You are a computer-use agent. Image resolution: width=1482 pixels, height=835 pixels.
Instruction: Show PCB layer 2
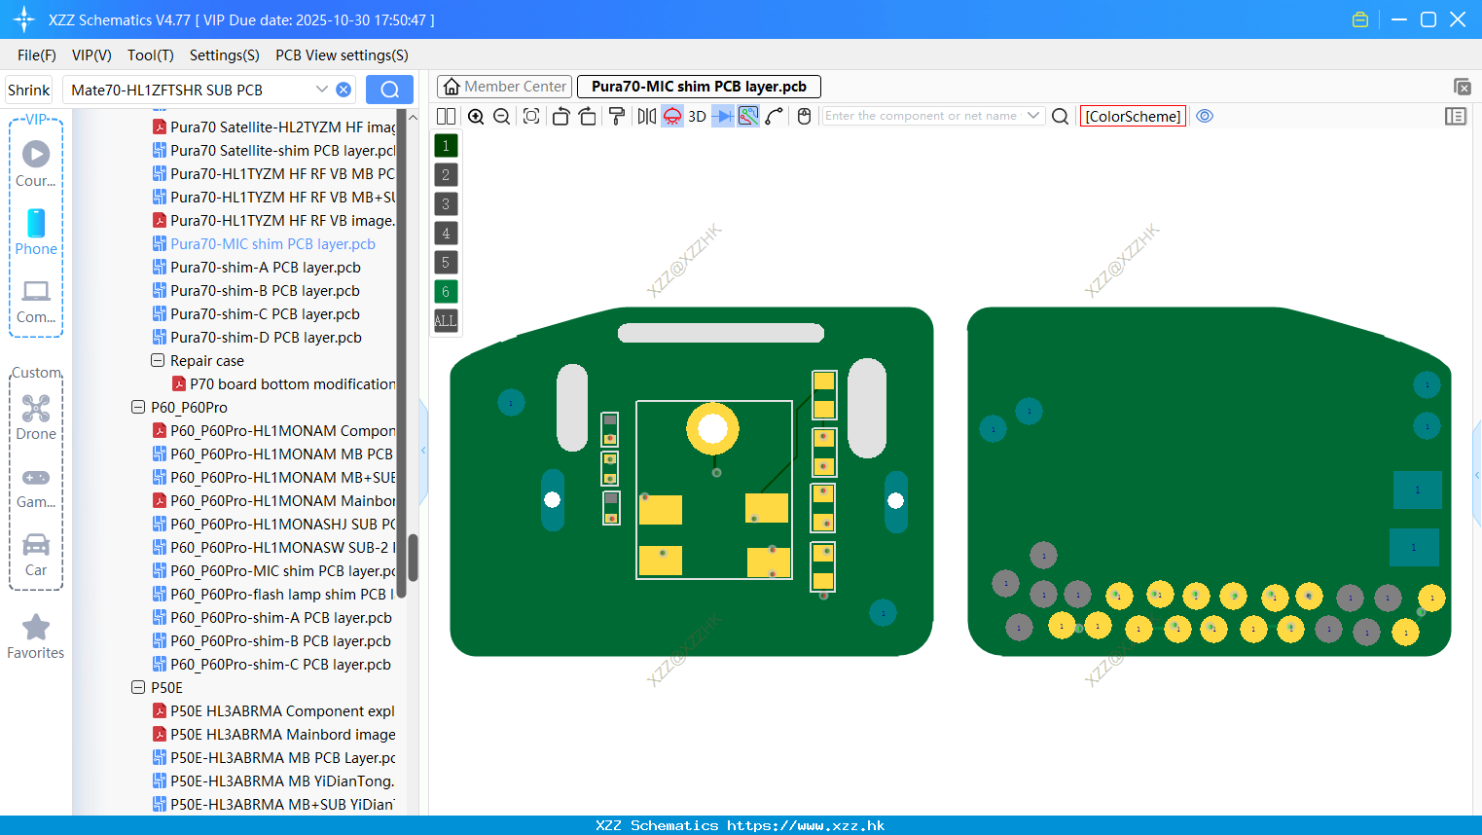446,175
